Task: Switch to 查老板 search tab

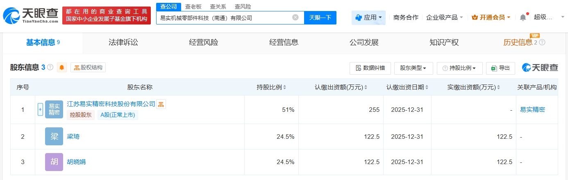Action: click(x=193, y=7)
